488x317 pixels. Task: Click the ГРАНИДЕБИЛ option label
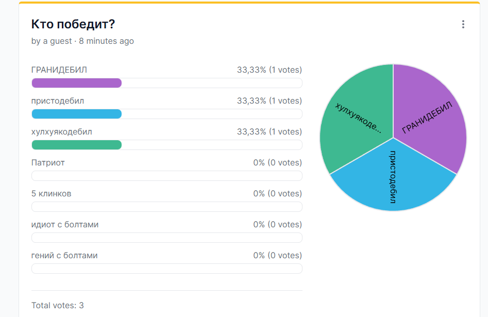[59, 70]
